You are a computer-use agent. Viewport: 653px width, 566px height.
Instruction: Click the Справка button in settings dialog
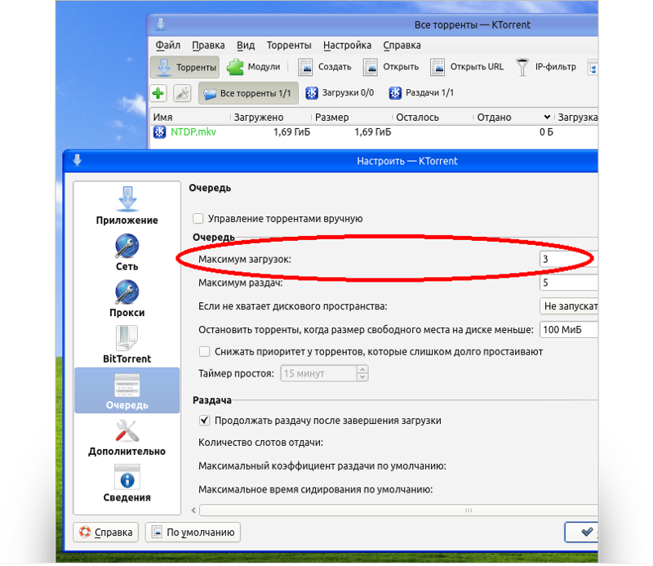(x=106, y=533)
